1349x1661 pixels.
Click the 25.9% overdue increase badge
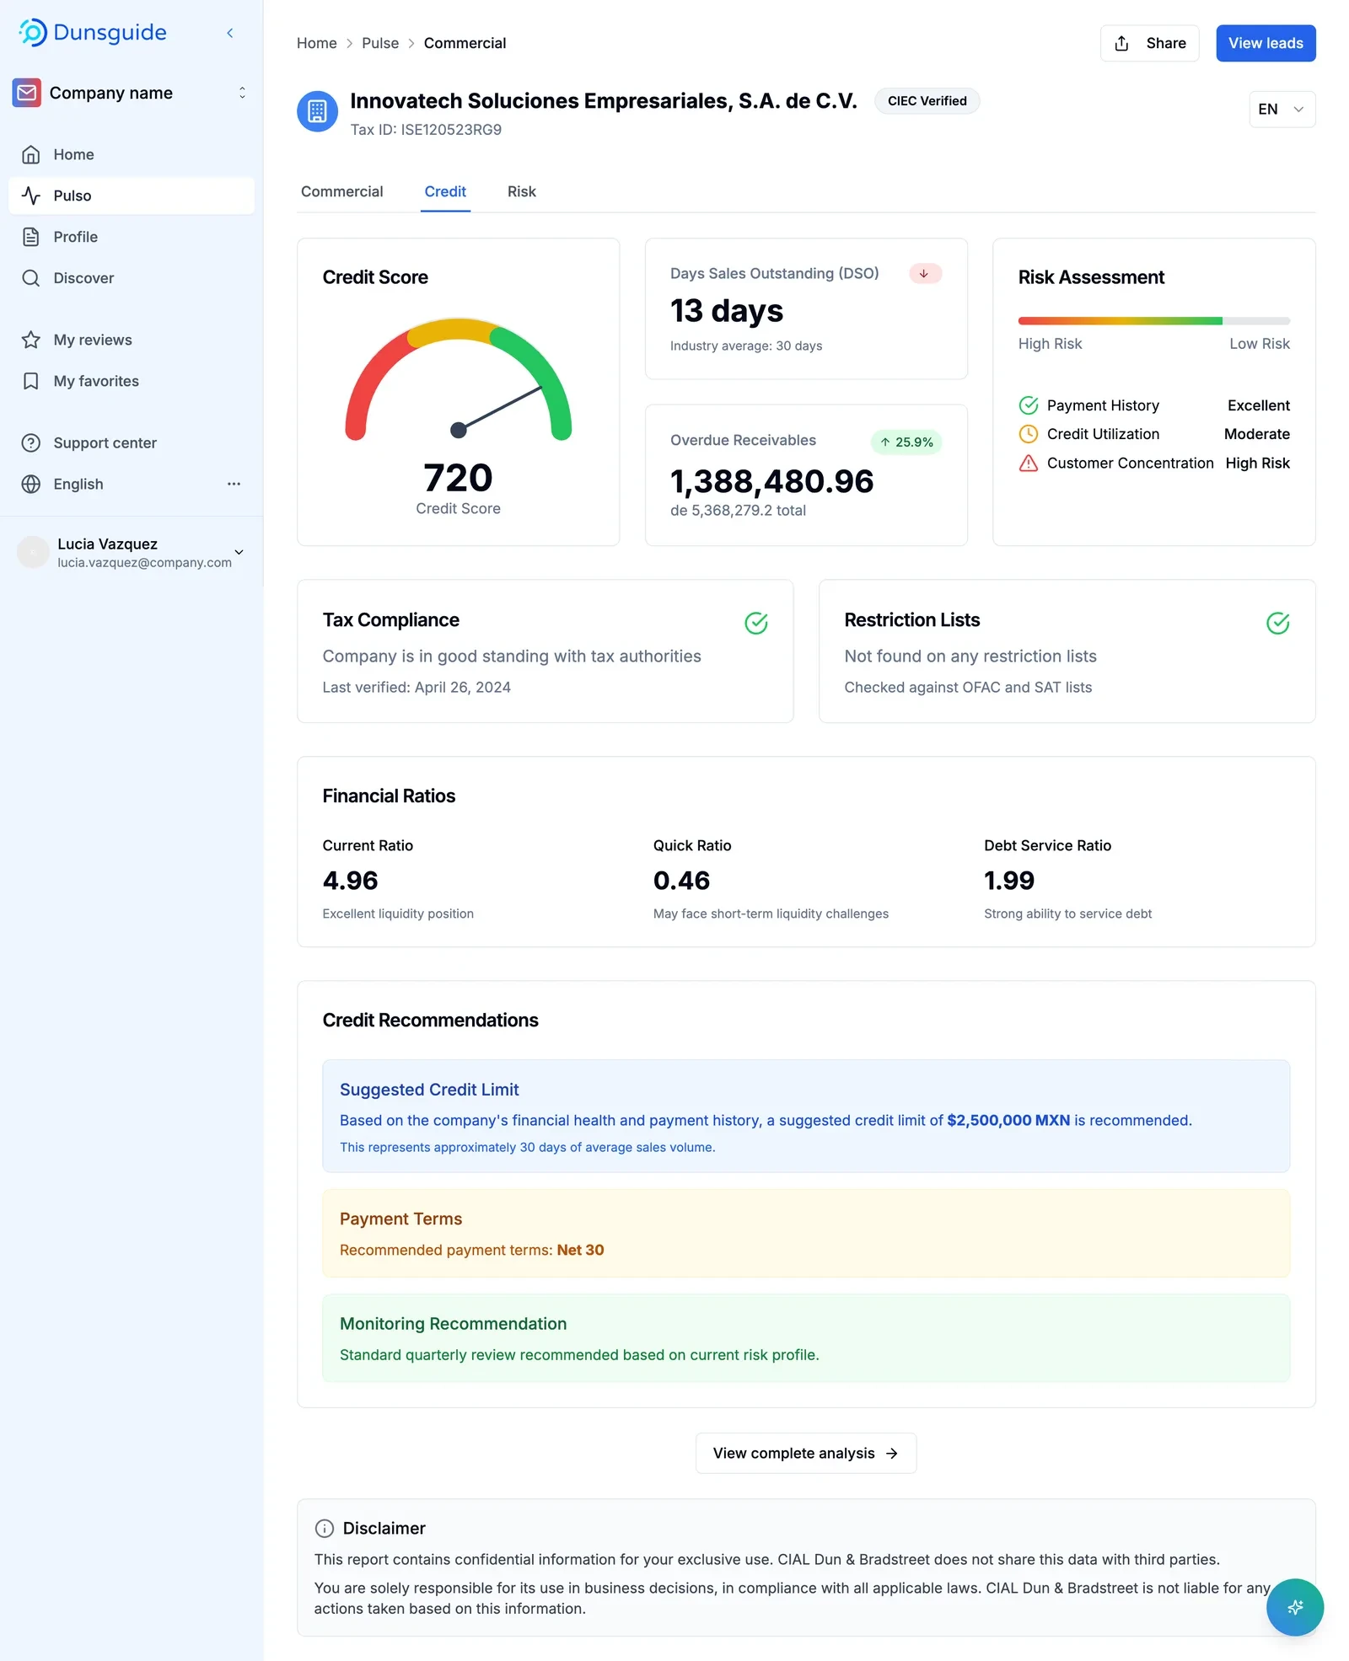click(x=906, y=442)
